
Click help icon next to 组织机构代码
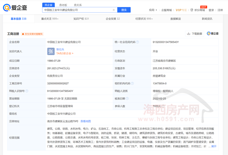point(132,83)
